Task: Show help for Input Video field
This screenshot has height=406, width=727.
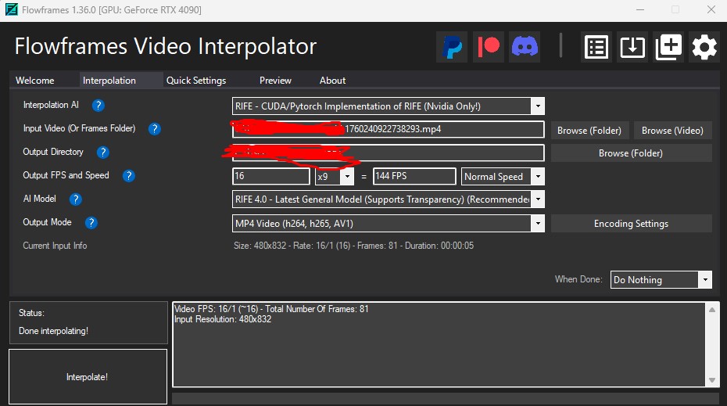Action: pos(155,128)
